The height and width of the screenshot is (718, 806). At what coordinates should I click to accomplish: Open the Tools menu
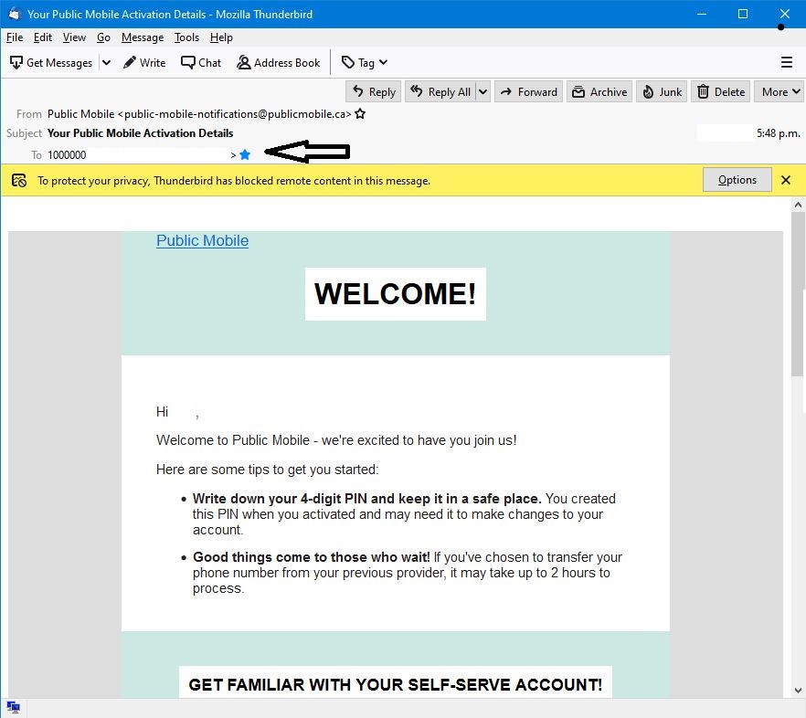[x=186, y=37]
